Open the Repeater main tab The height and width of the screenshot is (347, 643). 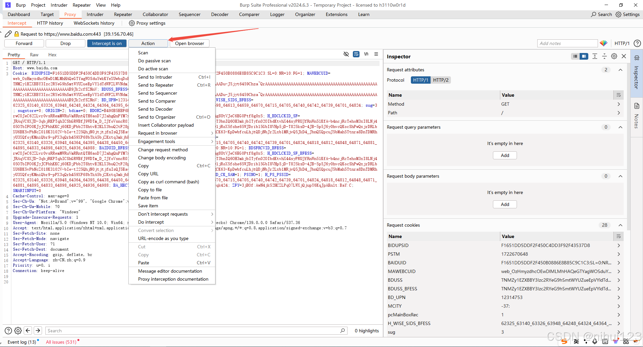[123, 14]
